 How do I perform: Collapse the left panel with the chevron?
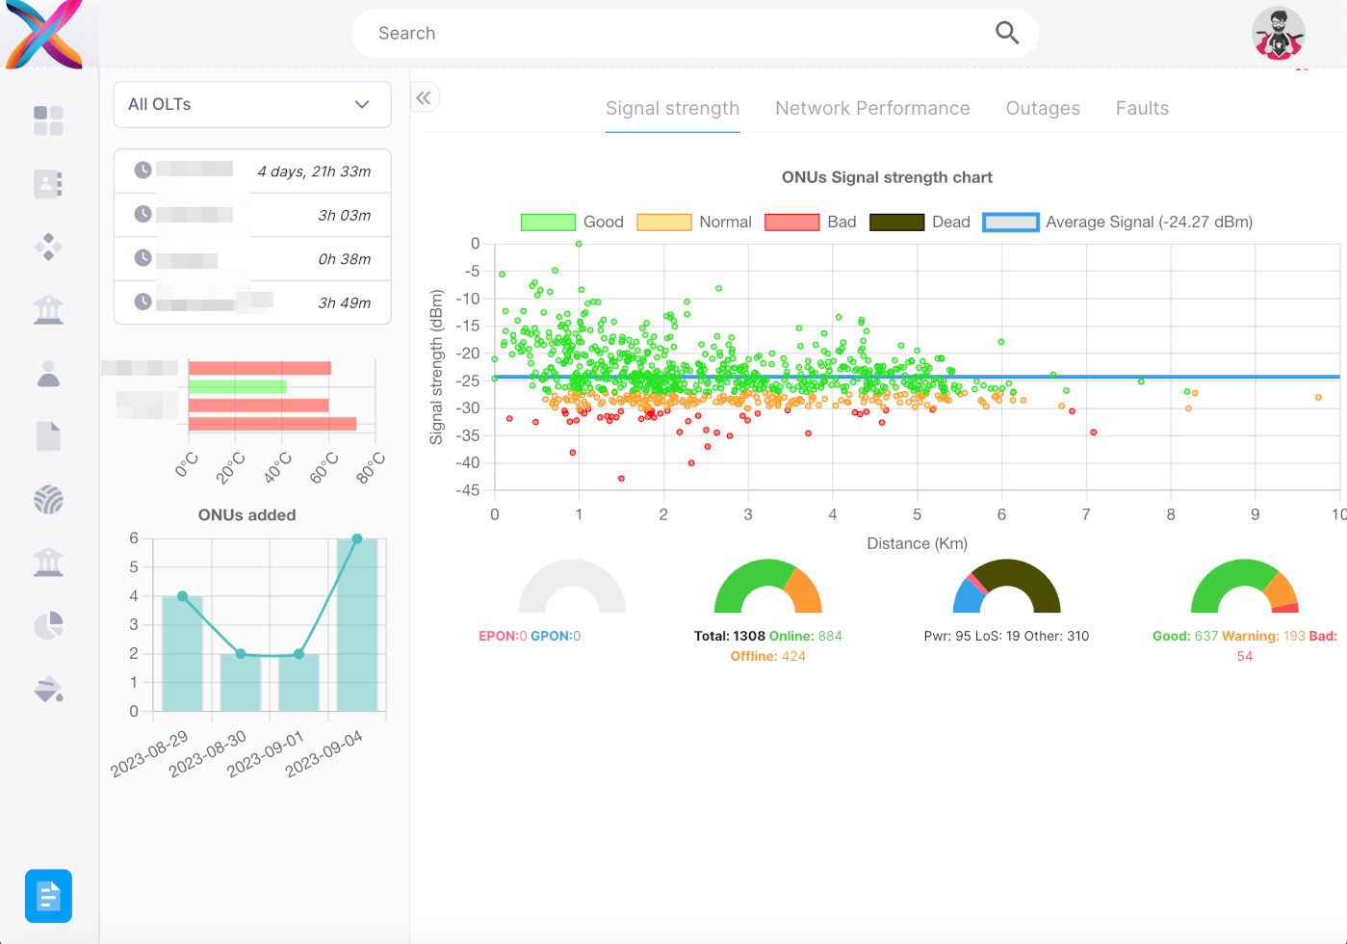pyautogui.click(x=424, y=97)
